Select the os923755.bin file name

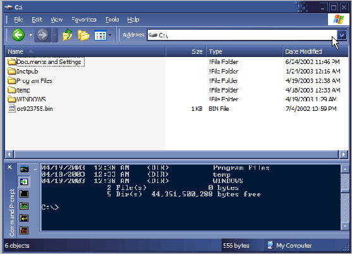pyautogui.click(x=35, y=109)
